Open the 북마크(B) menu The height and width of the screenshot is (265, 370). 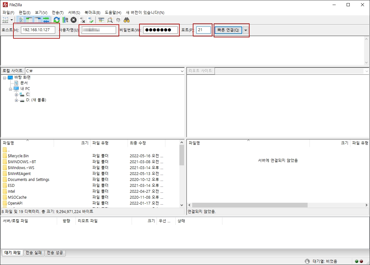[92, 12]
